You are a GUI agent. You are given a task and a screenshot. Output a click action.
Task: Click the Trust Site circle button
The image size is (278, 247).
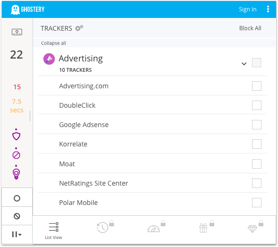coord(17,198)
